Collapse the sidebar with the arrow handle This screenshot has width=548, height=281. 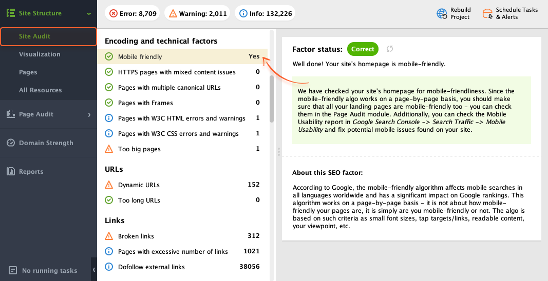[93, 270]
